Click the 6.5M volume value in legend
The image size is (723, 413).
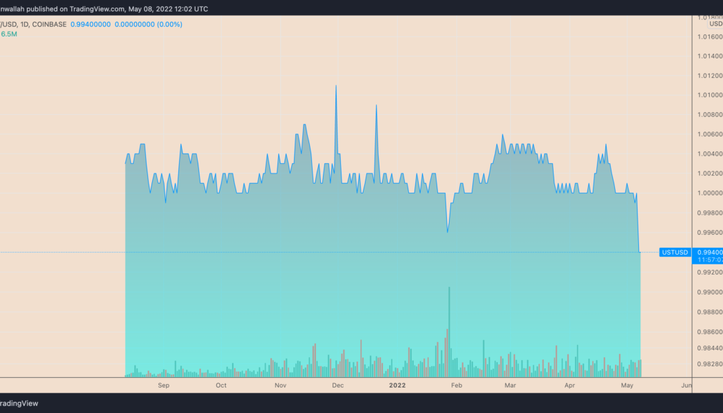[8, 34]
